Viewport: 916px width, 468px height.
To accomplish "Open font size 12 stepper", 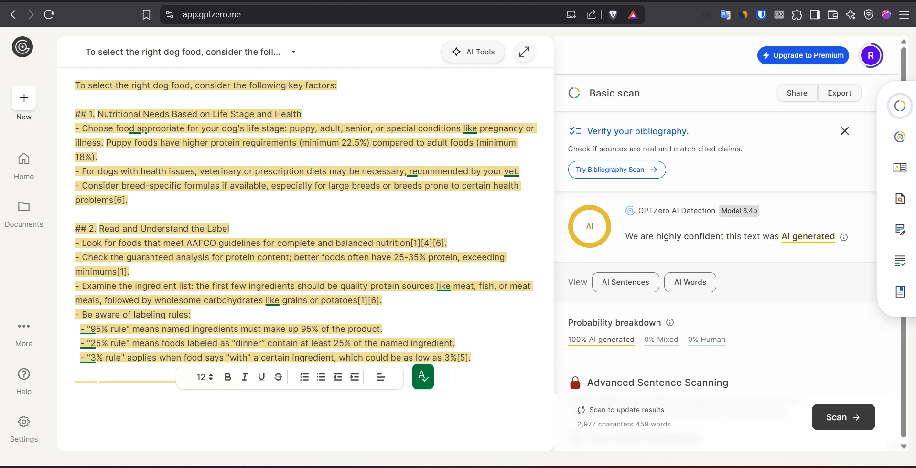I will click(x=205, y=377).
